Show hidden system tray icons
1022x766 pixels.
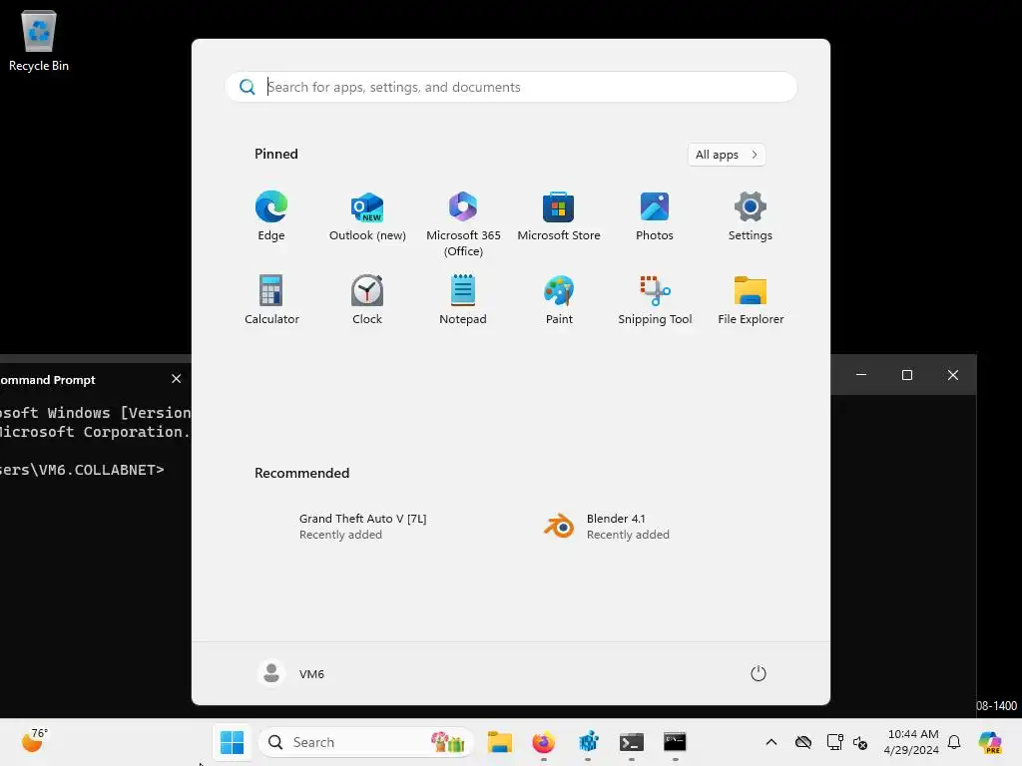(x=771, y=742)
